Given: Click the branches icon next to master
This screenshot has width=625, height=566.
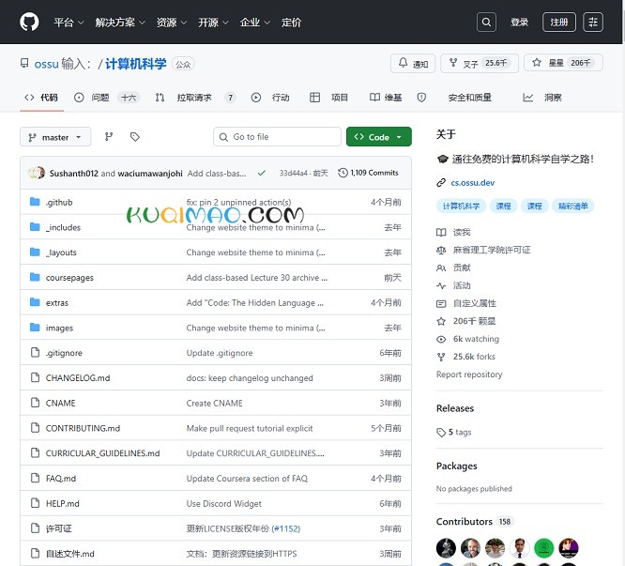Looking at the screenshot, I should (x=109, y=137).
